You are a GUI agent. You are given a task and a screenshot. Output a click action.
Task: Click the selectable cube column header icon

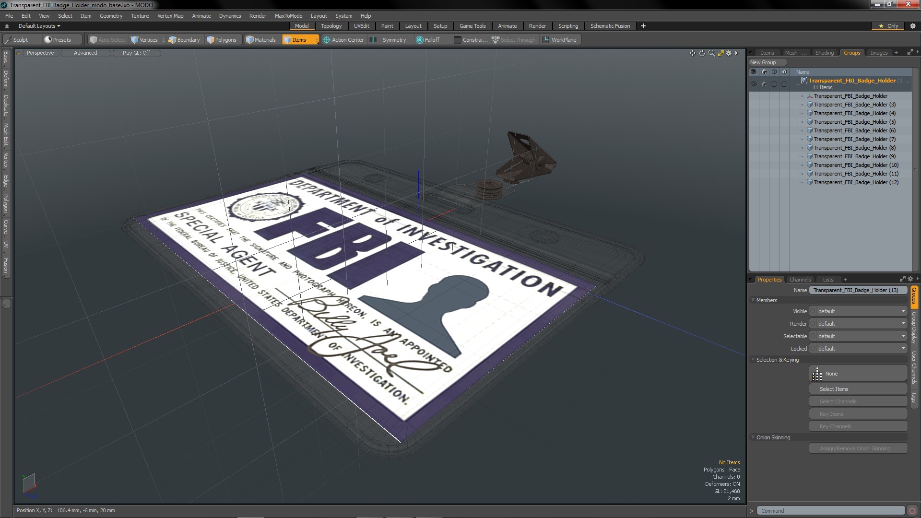coord(774,72)
